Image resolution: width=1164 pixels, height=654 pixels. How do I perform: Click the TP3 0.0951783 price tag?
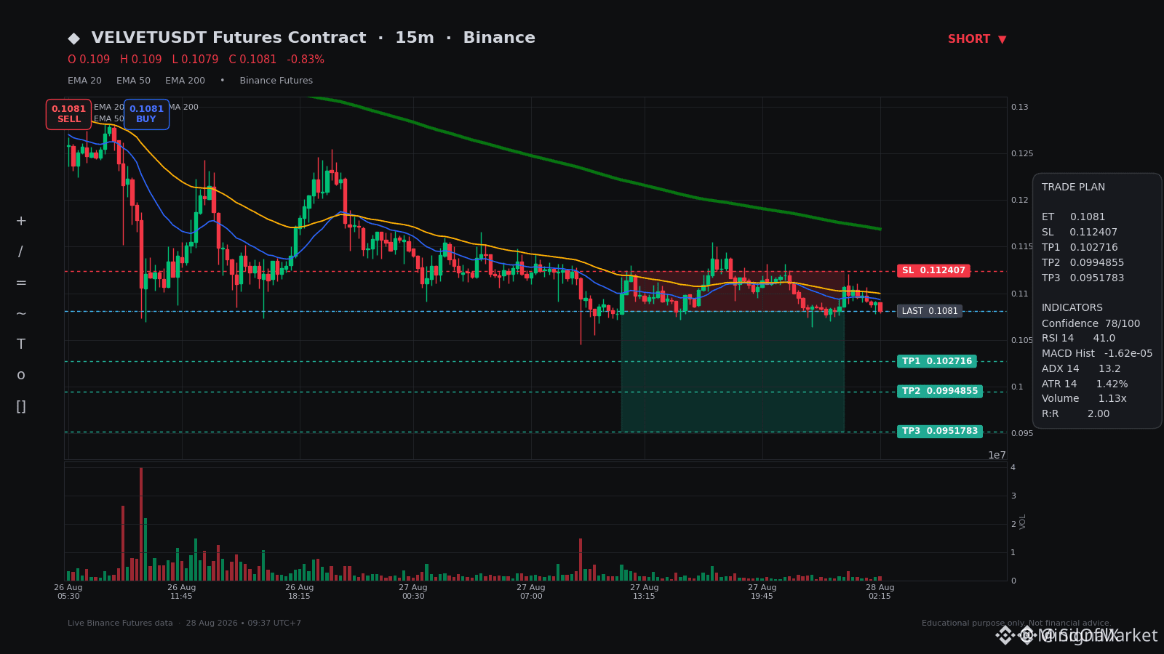point(940,431)
